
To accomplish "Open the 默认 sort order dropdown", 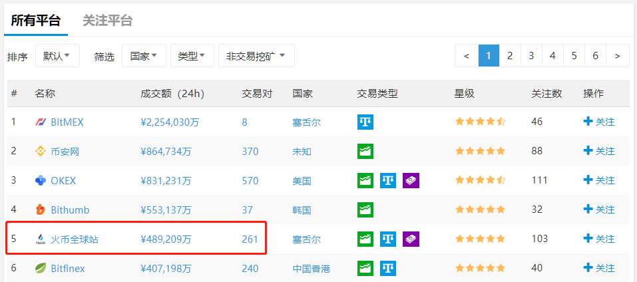I will pyautogui.click(x=57, y=56).
